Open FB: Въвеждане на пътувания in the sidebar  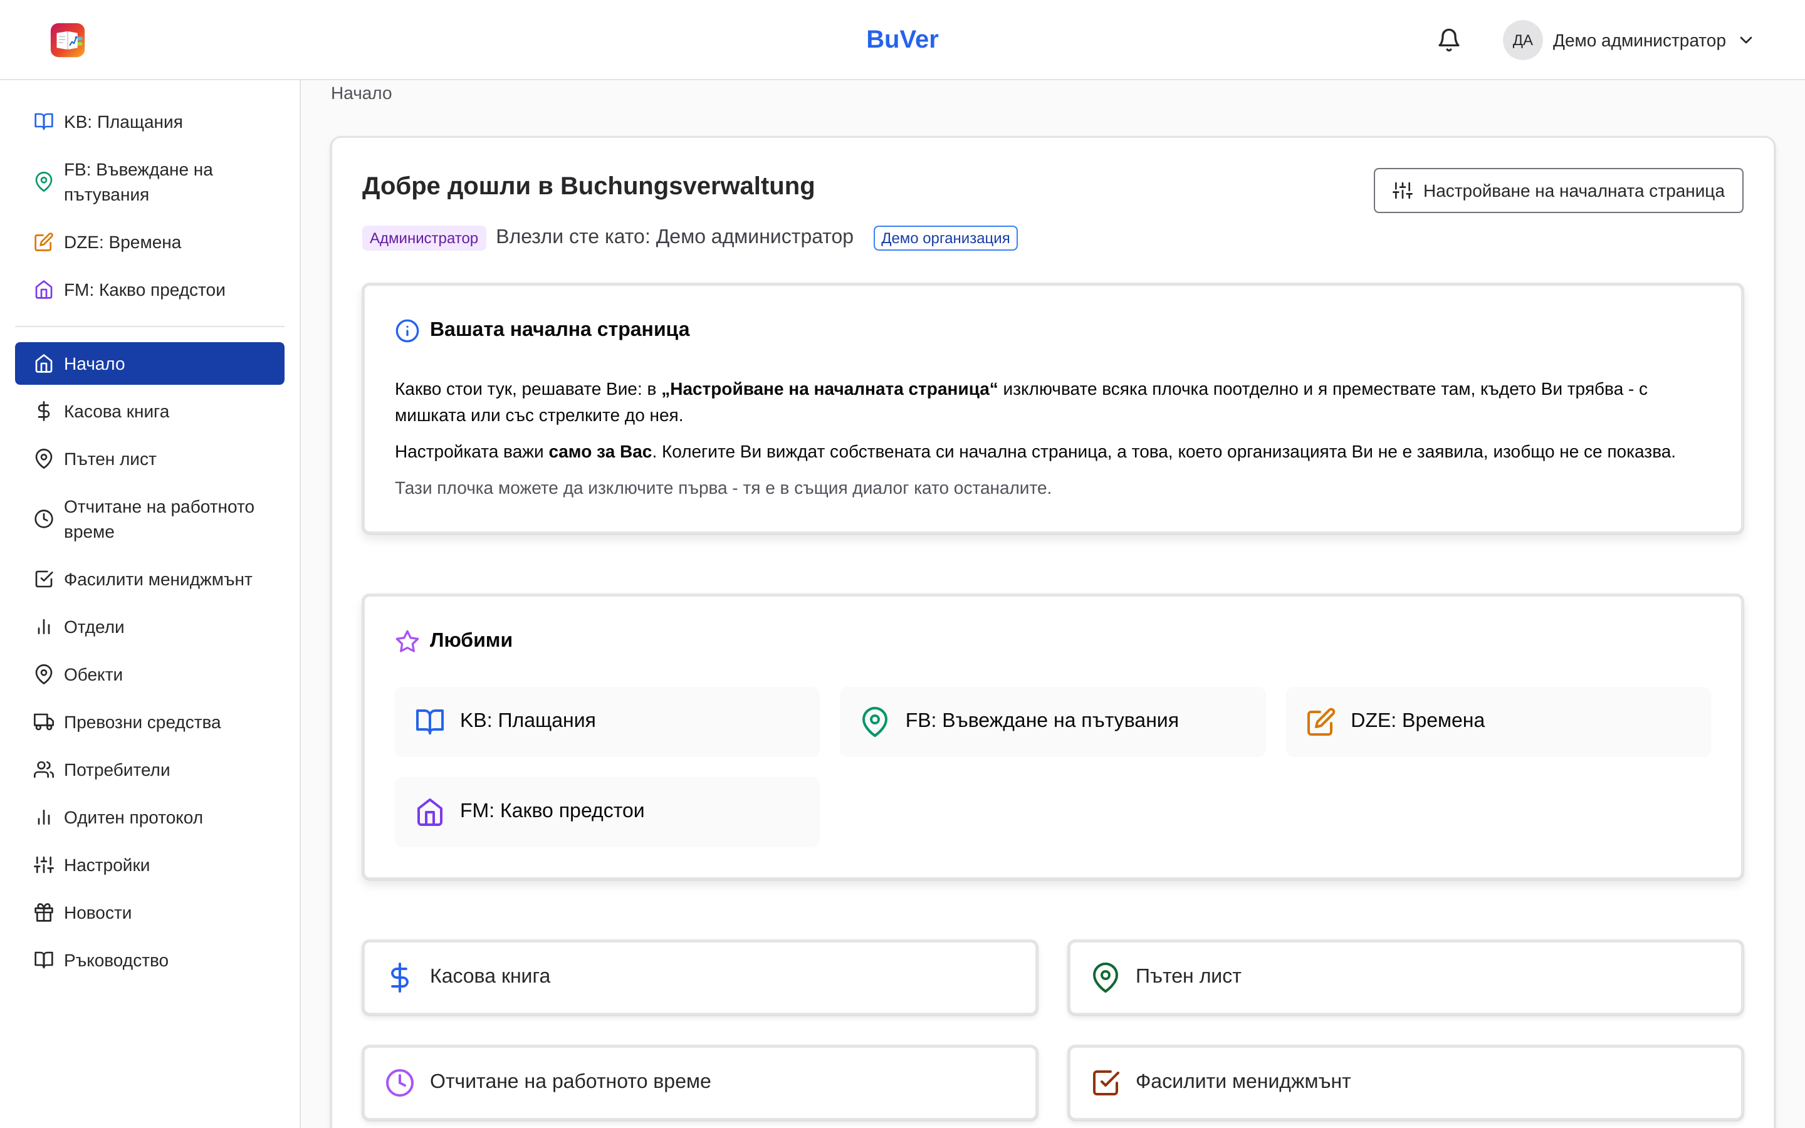pos(149,182)
